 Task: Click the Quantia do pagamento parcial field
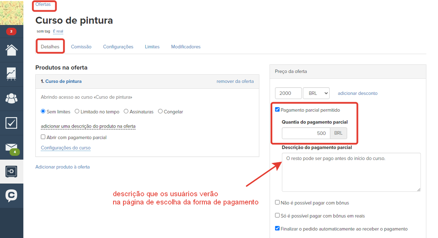point(306,133)
